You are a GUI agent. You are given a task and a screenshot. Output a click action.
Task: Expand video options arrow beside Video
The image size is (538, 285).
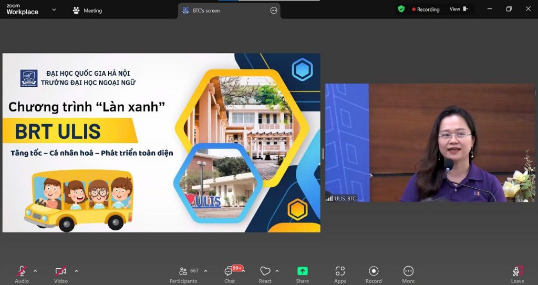coord(76,271)
